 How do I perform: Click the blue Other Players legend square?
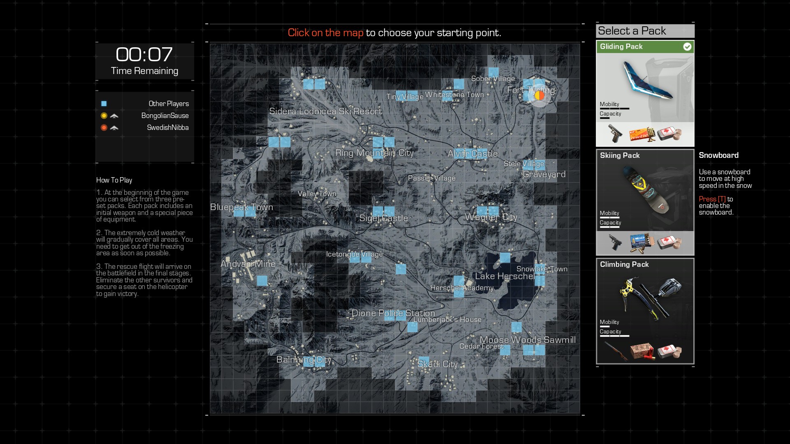click(104, 104)
